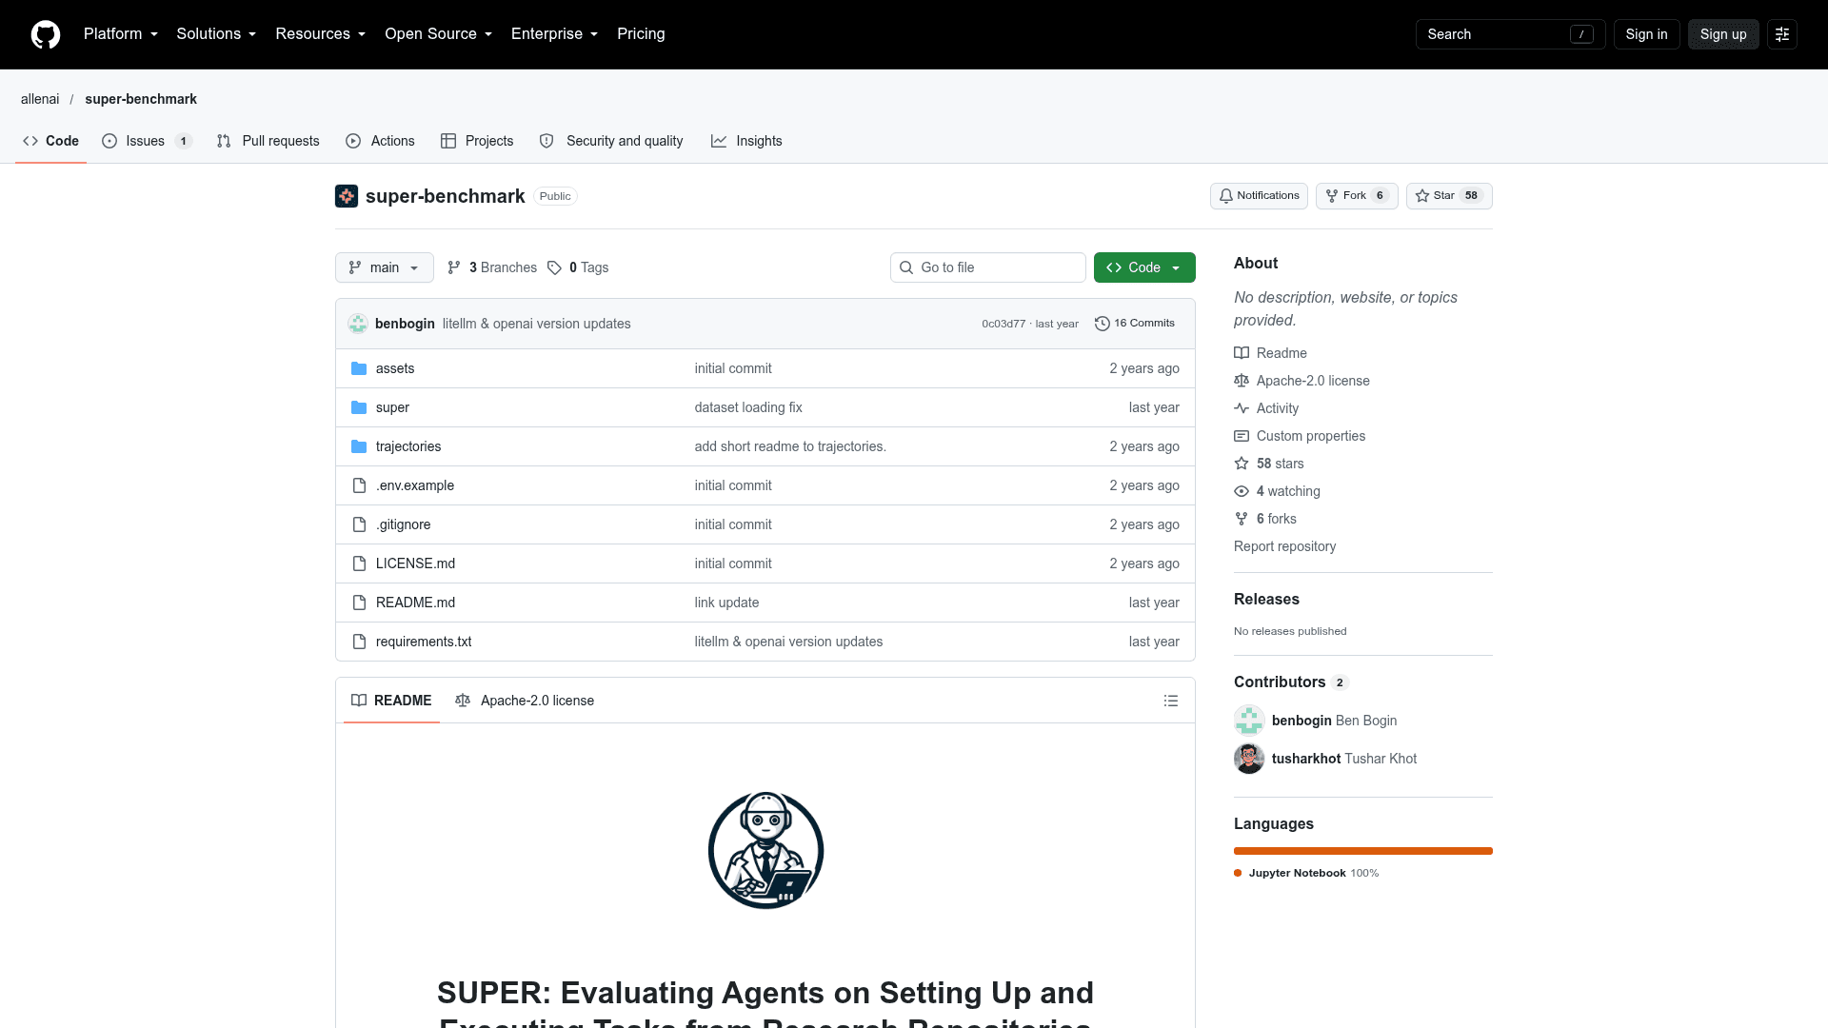Click the book icon beside Readme in About
The height and width of the screenshot is (1028, 1828).
[x=1242, y=353]
